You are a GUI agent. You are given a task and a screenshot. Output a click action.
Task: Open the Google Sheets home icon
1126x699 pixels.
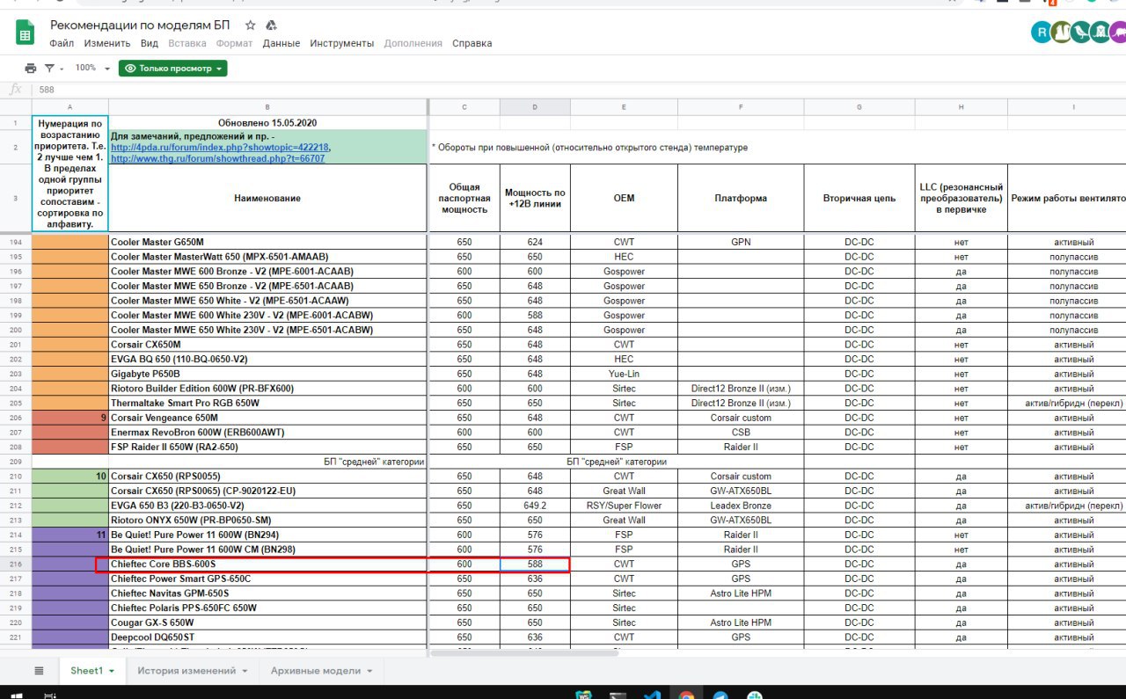coord(25,33)
